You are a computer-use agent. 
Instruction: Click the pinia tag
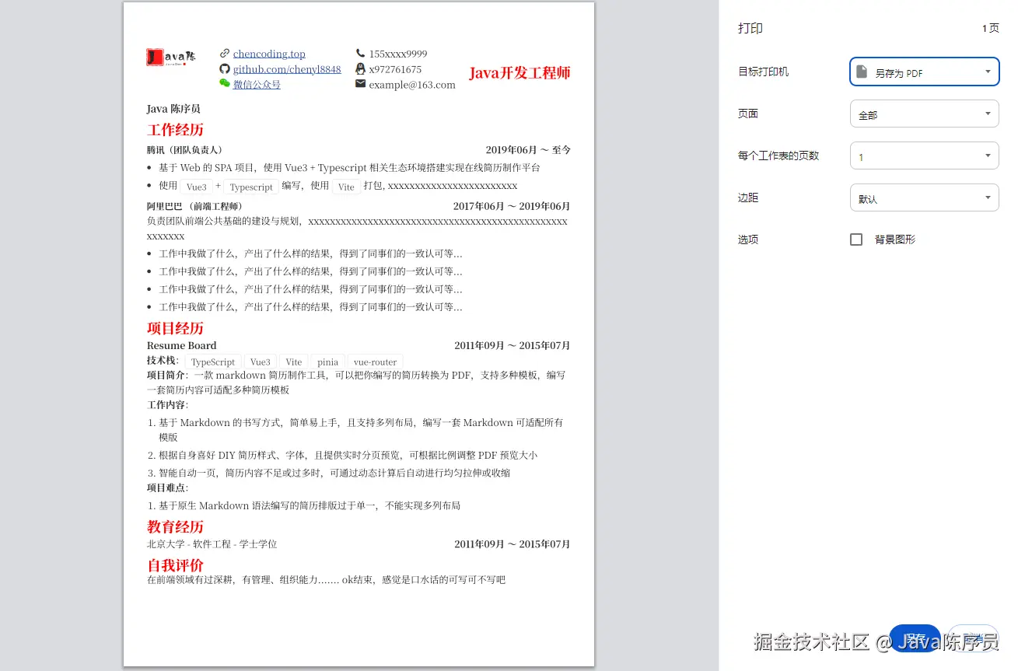tap(328, 362)
